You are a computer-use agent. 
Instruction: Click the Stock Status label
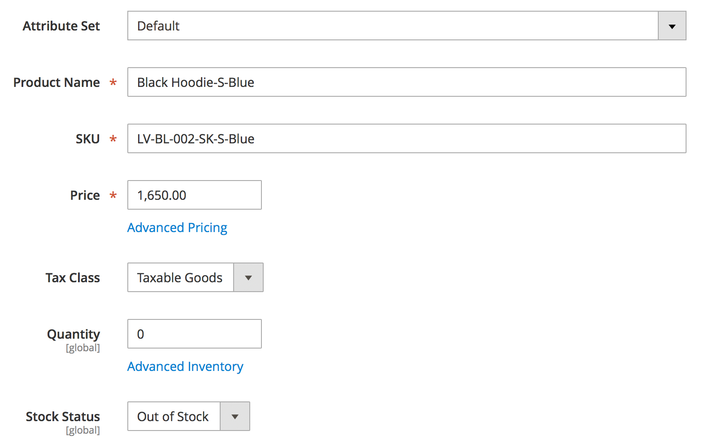tap(63, 417)
